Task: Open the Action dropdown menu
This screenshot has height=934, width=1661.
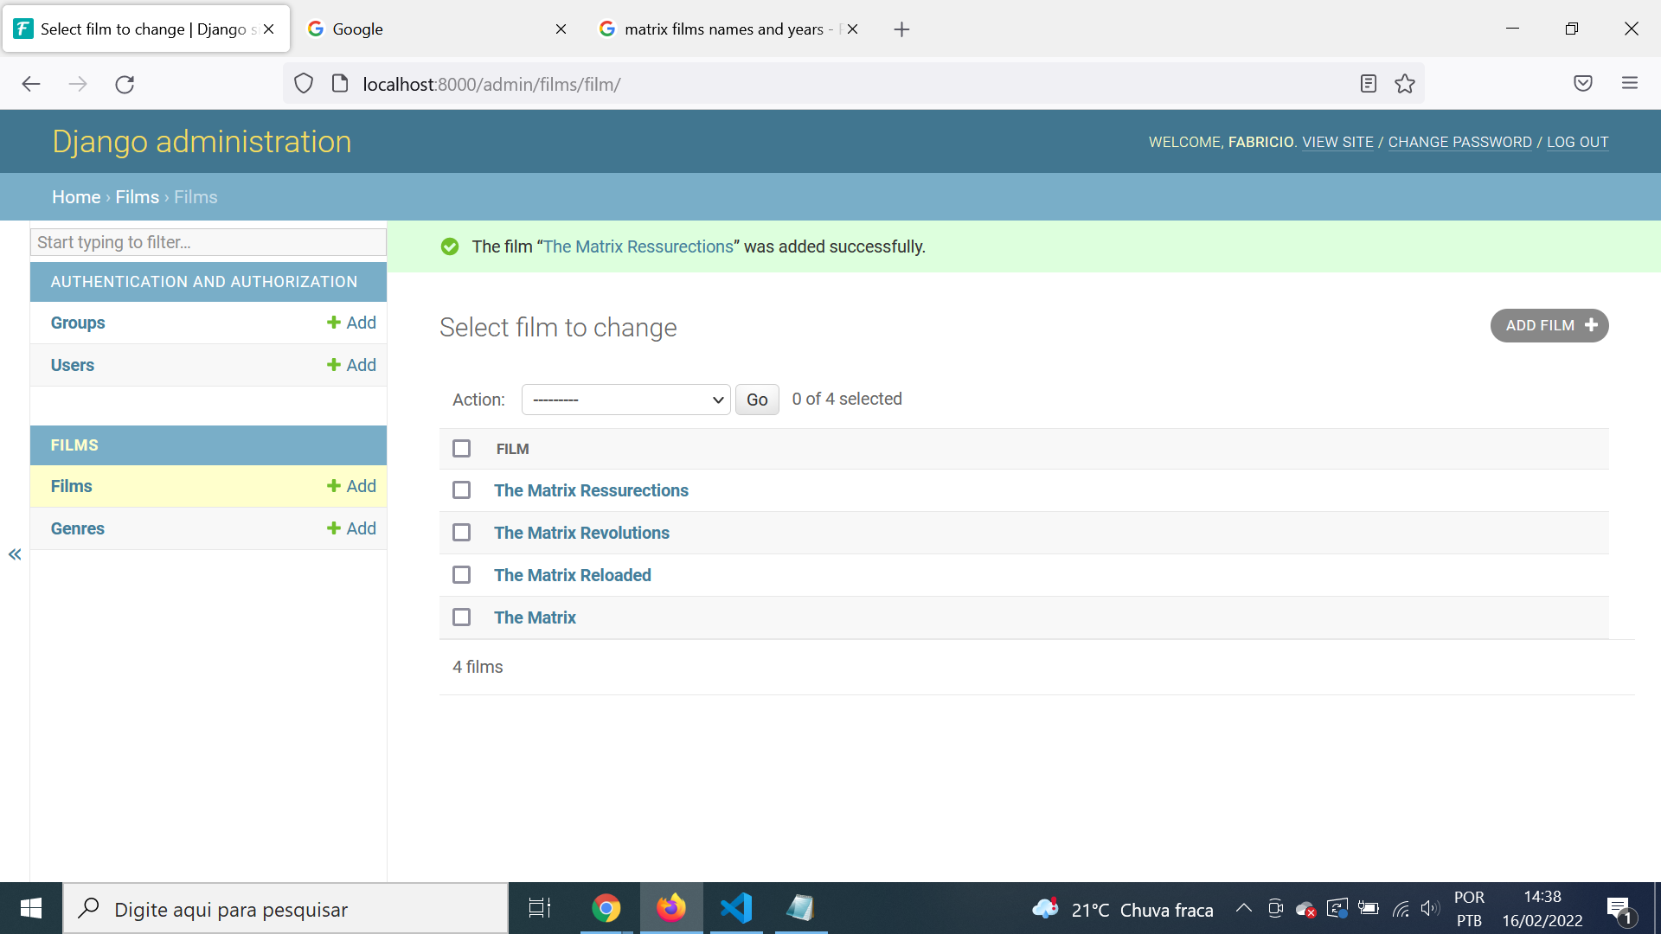Action: 626,400
